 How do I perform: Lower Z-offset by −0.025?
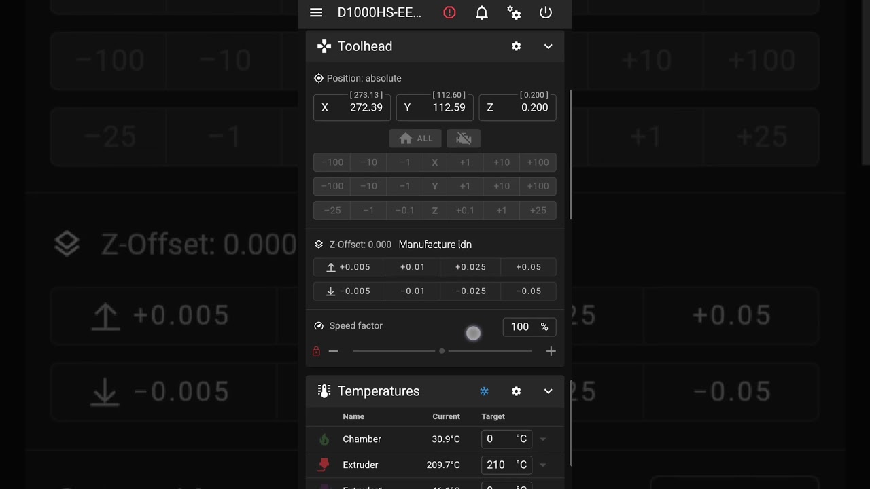470,291
